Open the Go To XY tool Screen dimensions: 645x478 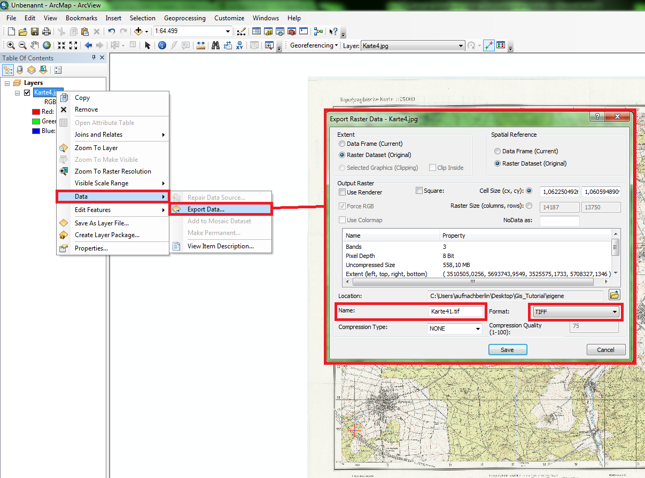click(240, 45)
